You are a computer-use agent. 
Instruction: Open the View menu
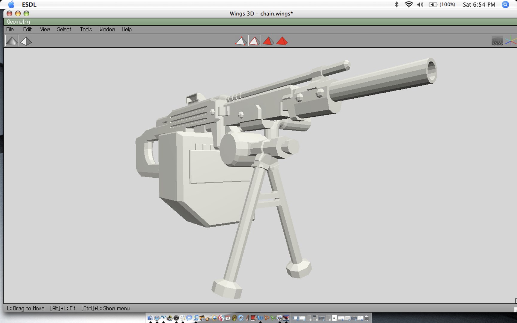45,29
